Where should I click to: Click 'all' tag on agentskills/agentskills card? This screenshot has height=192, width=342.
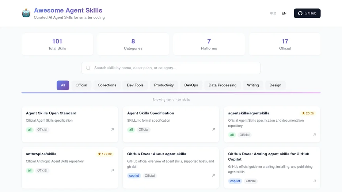point(232,135)
